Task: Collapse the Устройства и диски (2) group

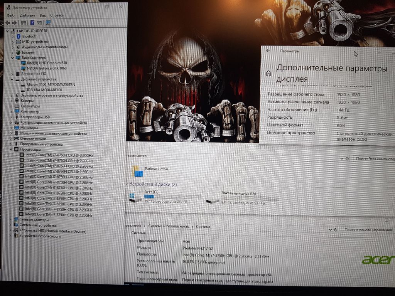Action: tap(127, 184)
